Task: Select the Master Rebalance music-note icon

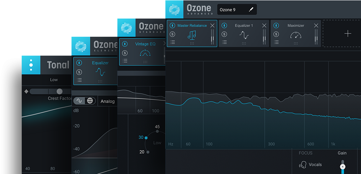Action: click(192, 35)
